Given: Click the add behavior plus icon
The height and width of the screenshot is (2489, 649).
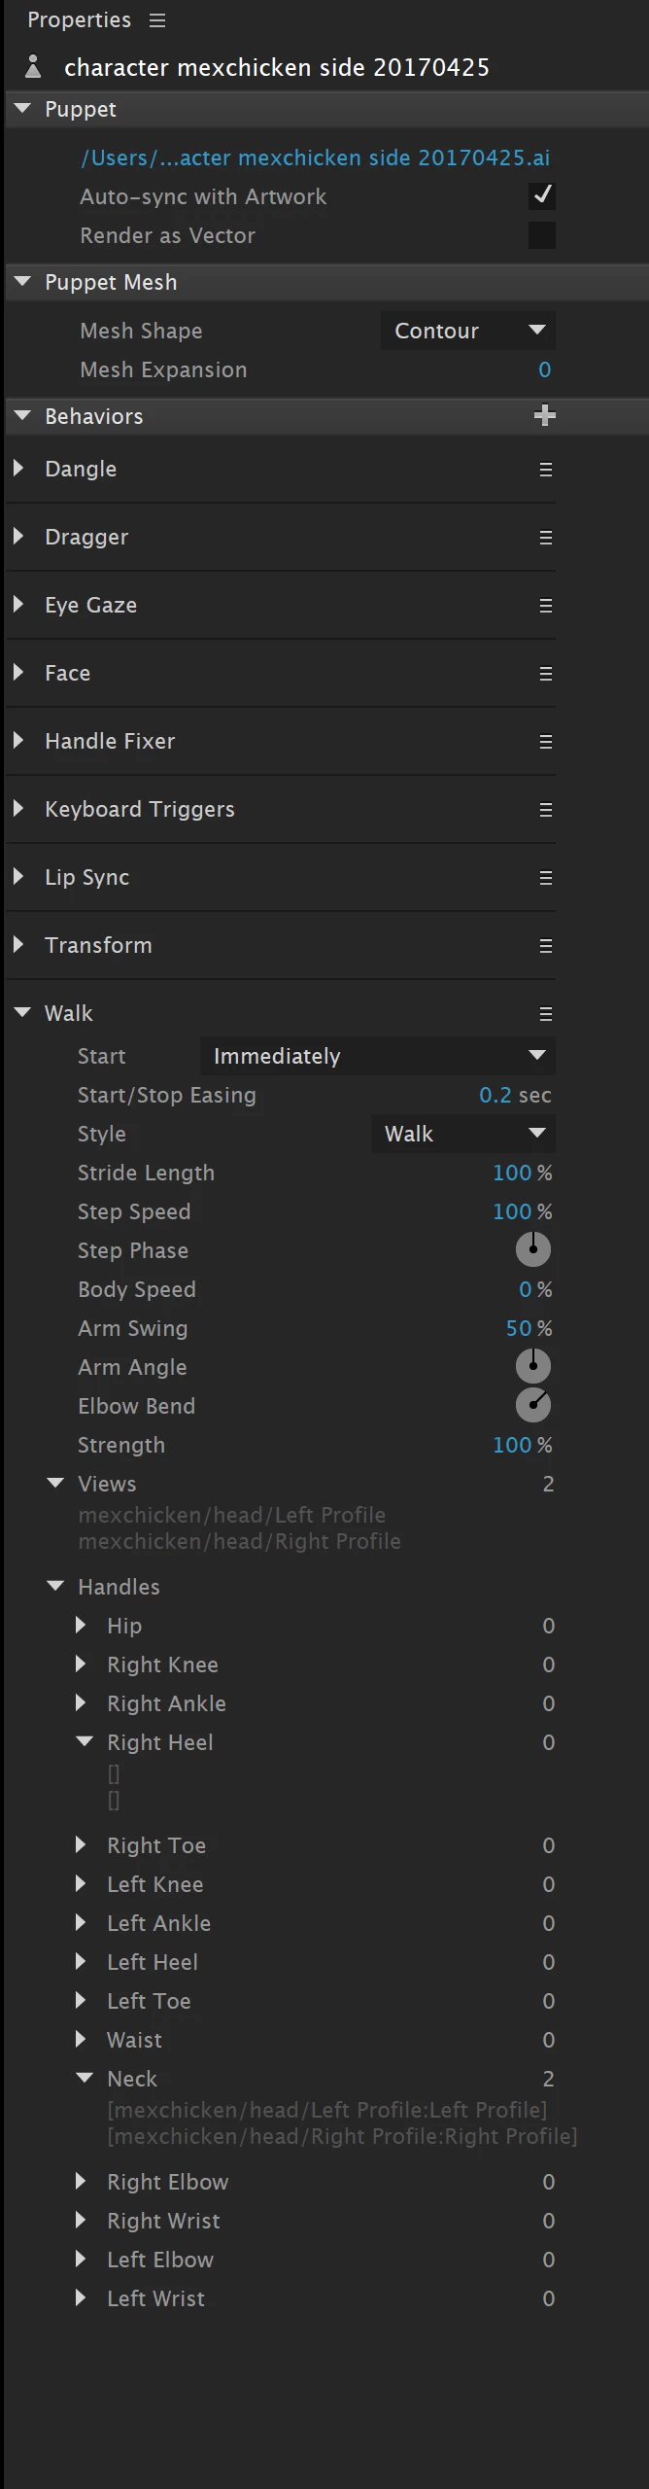Looking at the screenshot, I should 544,416.
